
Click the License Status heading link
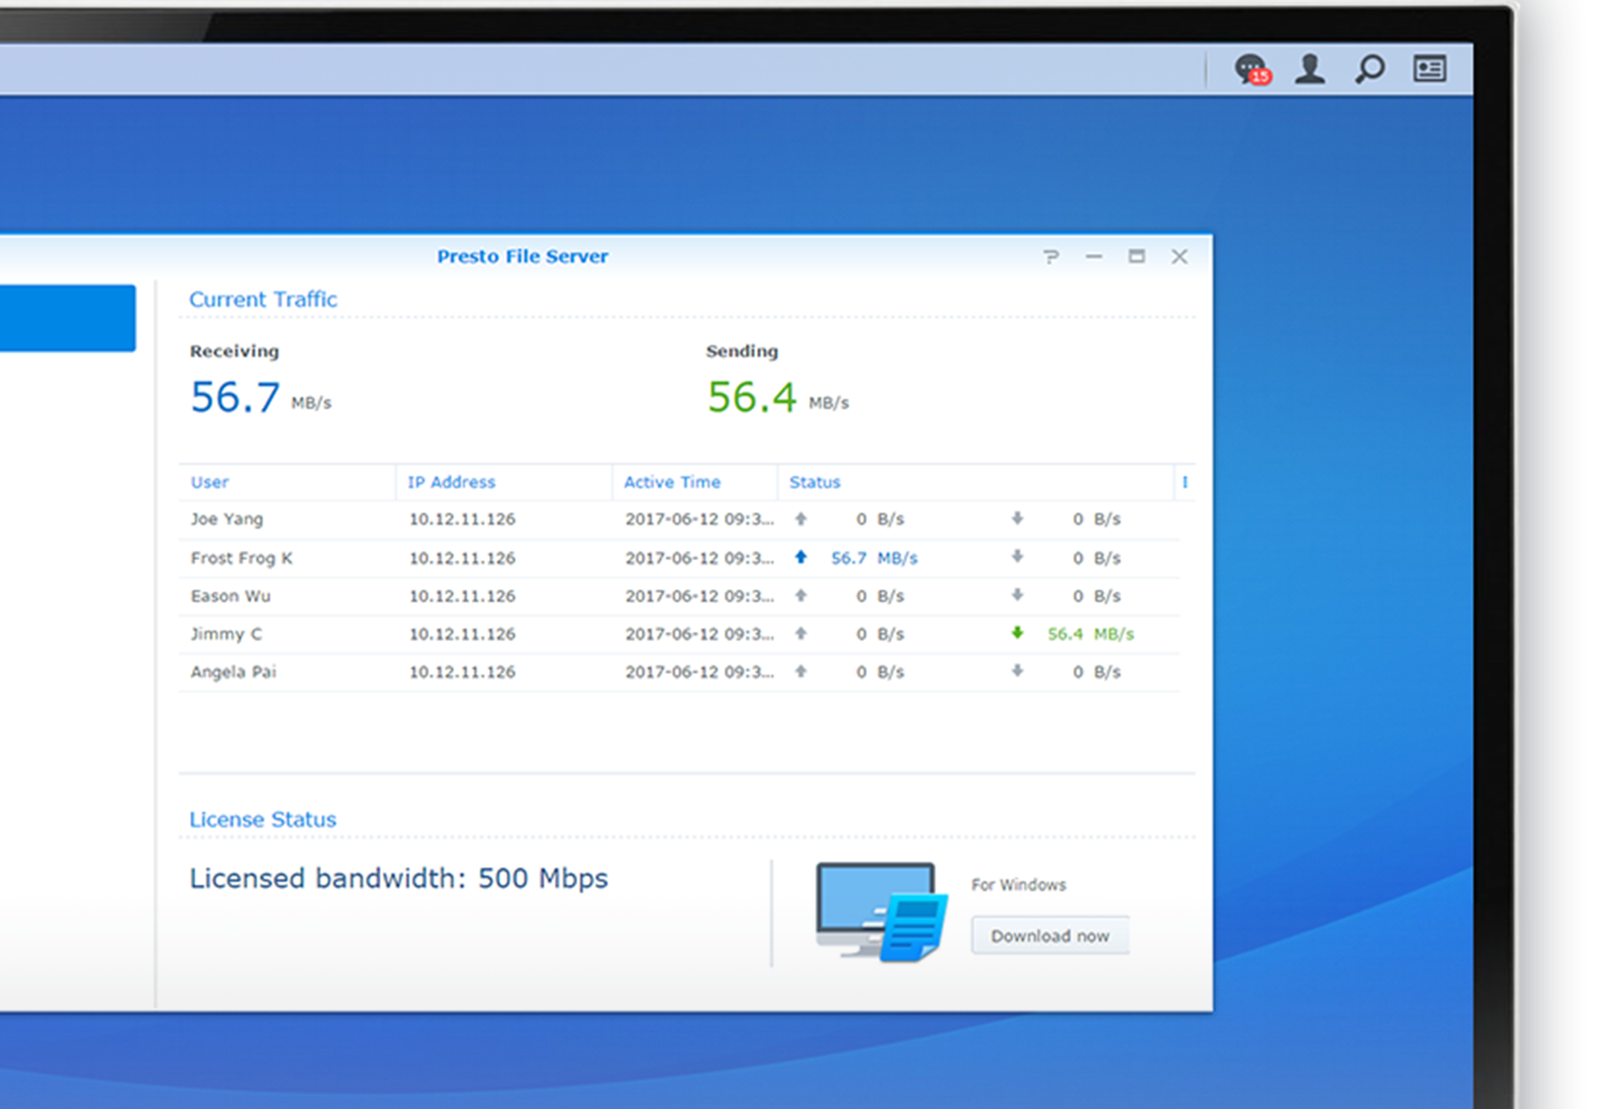261,819
